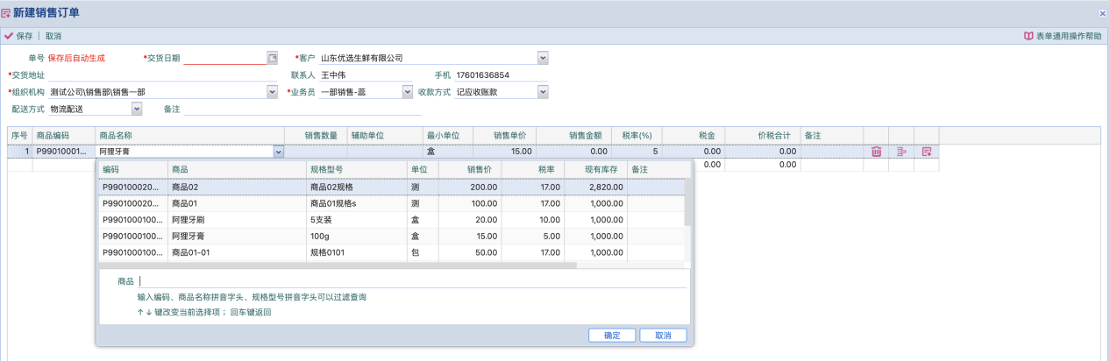This screenshot has height=361, width=1110.
Task: Click the Save checkmark icon
Action: tap(9, 36)
